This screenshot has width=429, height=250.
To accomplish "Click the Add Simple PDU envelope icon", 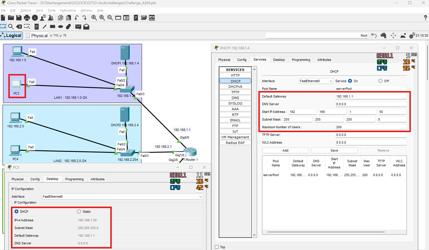I will click(x=78, y=27).
